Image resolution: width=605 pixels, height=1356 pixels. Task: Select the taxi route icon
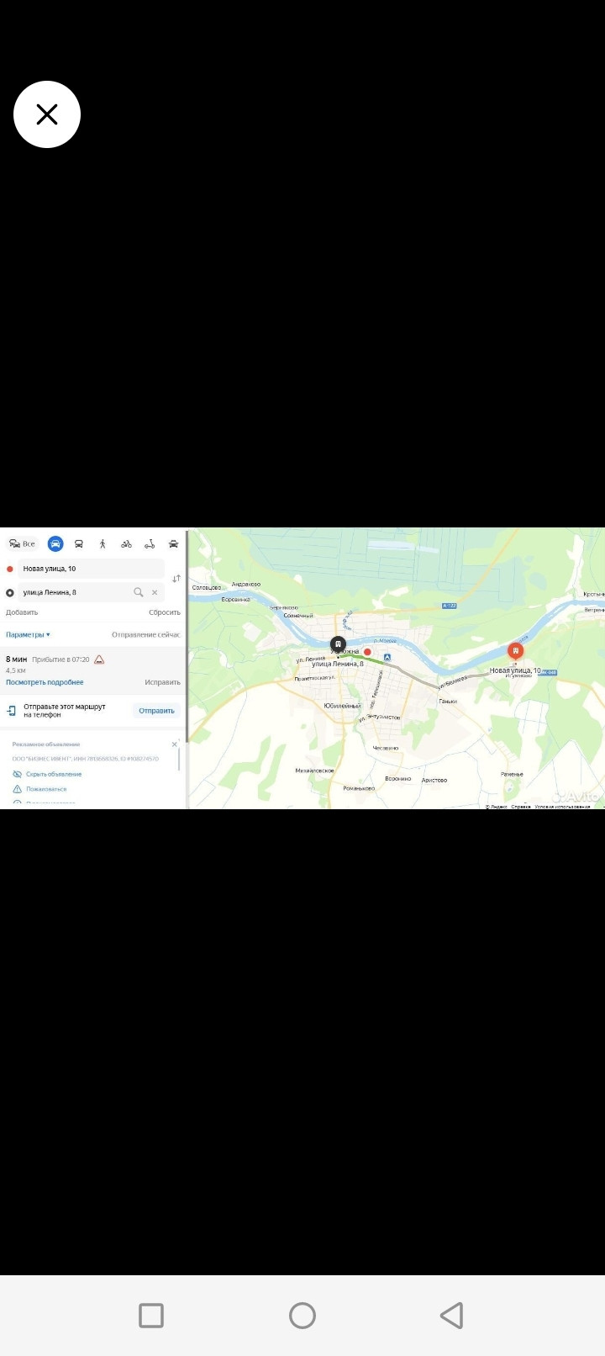pyautogui.click(x=173, y=544)
